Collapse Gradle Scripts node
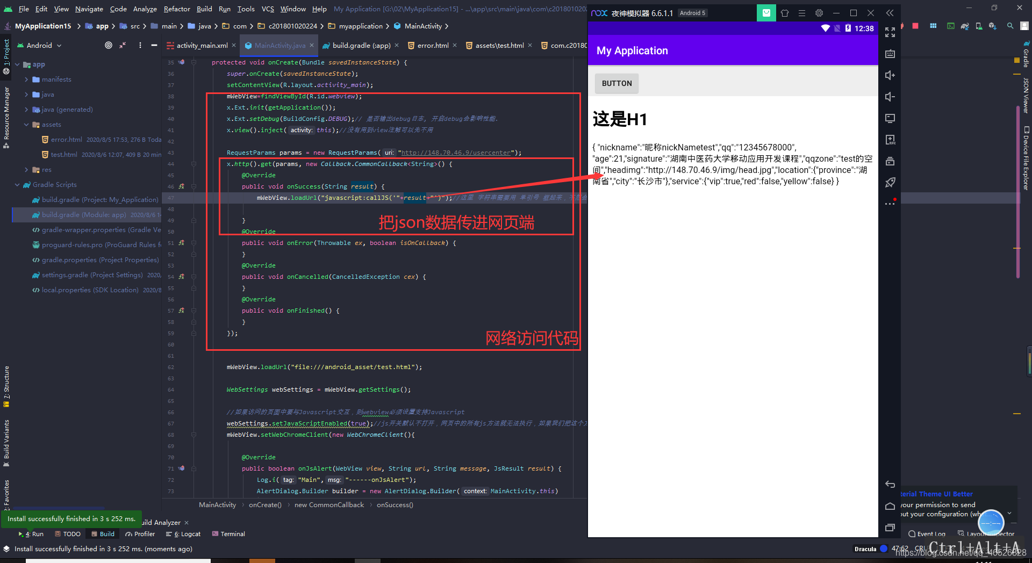Screen dimensions: 1032x563 (x=18, y=185)
